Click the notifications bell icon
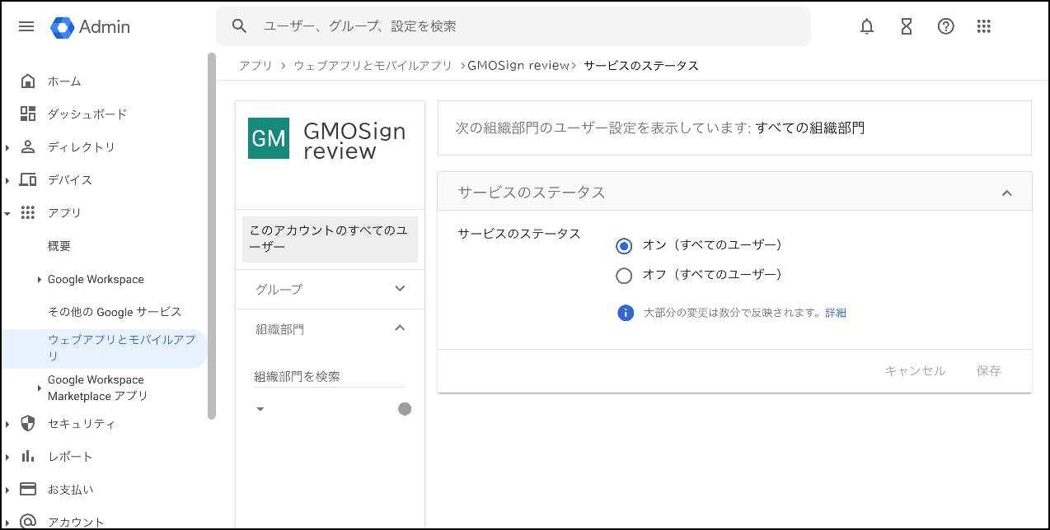The height and width of the screenshot is (530, 1050). tap(866, 26)
